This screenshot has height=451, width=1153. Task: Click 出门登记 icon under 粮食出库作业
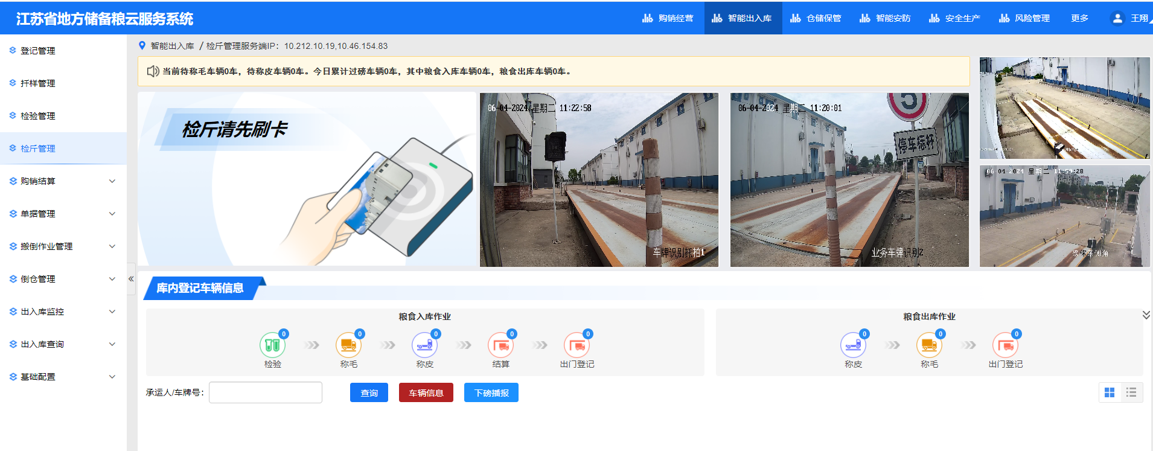pyautogui.click(x=1005, y=345)
